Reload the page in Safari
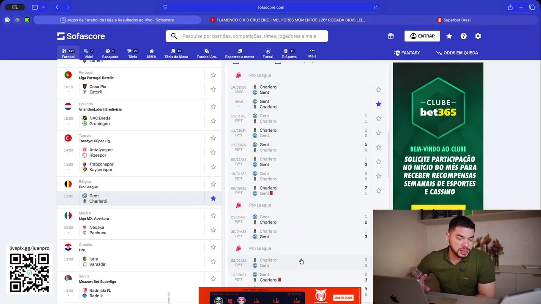541x304 pixels. pos(376,7)
